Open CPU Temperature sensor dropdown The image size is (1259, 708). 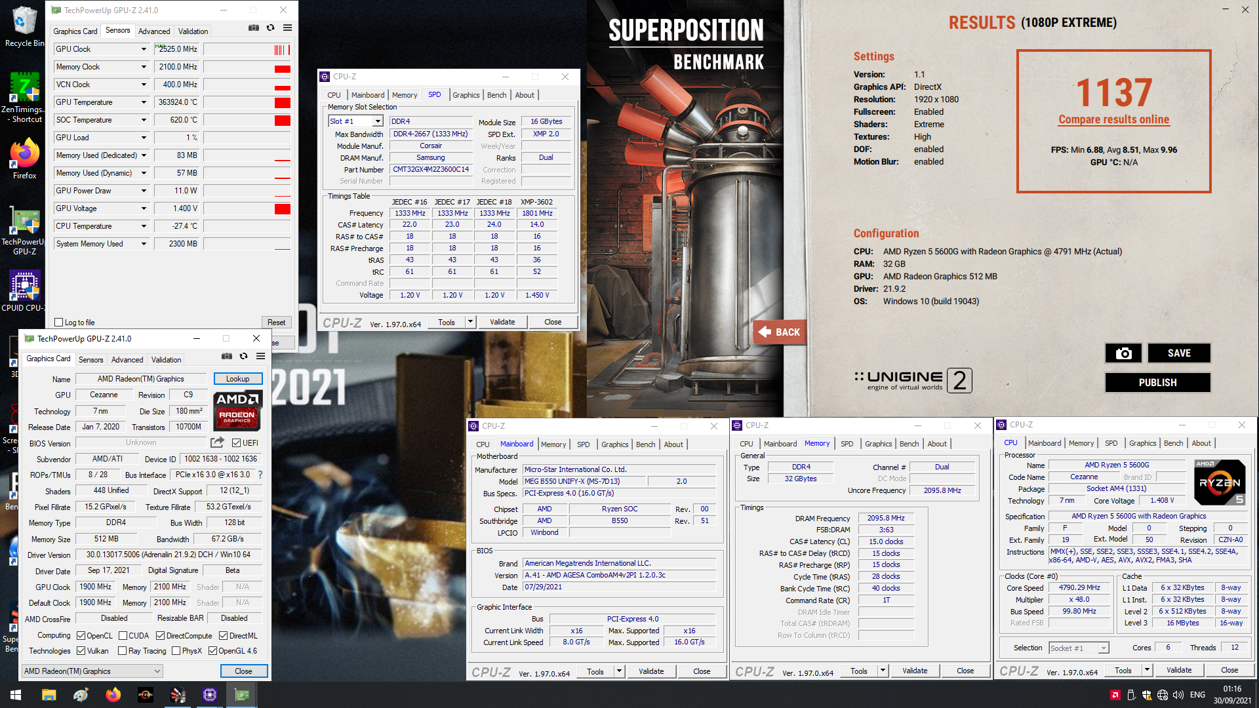point(144,226)
